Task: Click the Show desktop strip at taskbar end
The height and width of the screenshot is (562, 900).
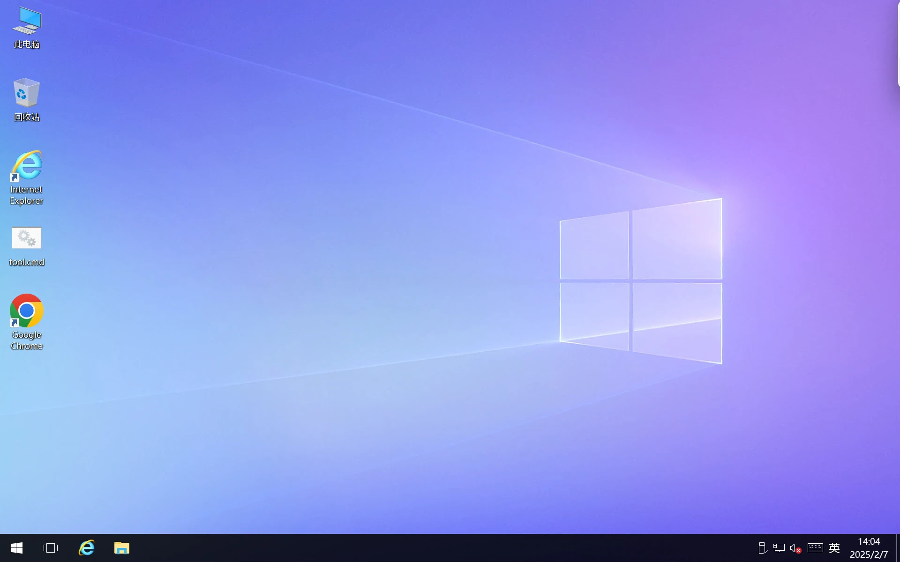Action: click(x=898, y=548)
